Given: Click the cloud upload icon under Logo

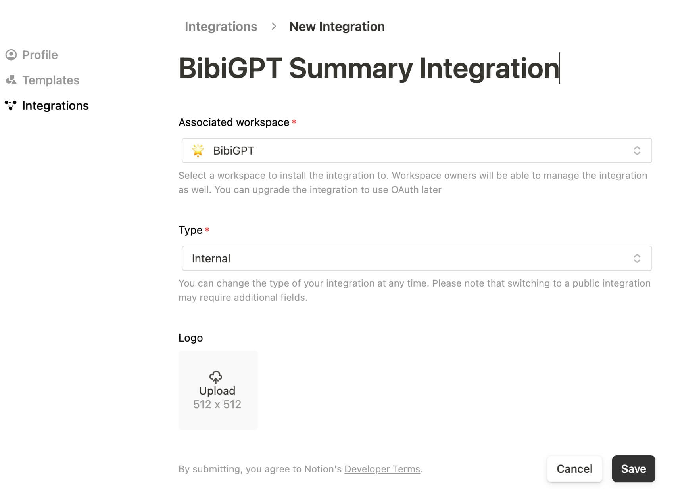Looking at the screenshot, I should [216, 377].
